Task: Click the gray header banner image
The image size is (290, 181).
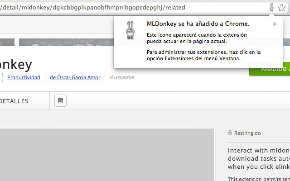Action: tap(66, 42)
